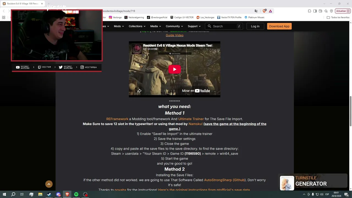Click the taskbar clock showing 00:01
Screen dimensions: 352x198
[336, 194]
